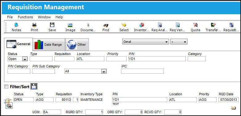This screenshot has width=241, height=116.
Task: Switch to the Date Range tab
Action: (x=49, y=45)
